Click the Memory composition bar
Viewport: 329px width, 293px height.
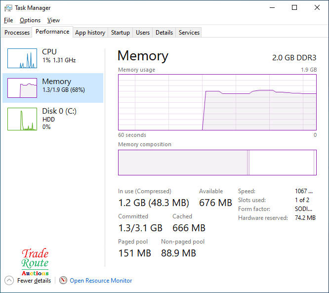point(217,163)
